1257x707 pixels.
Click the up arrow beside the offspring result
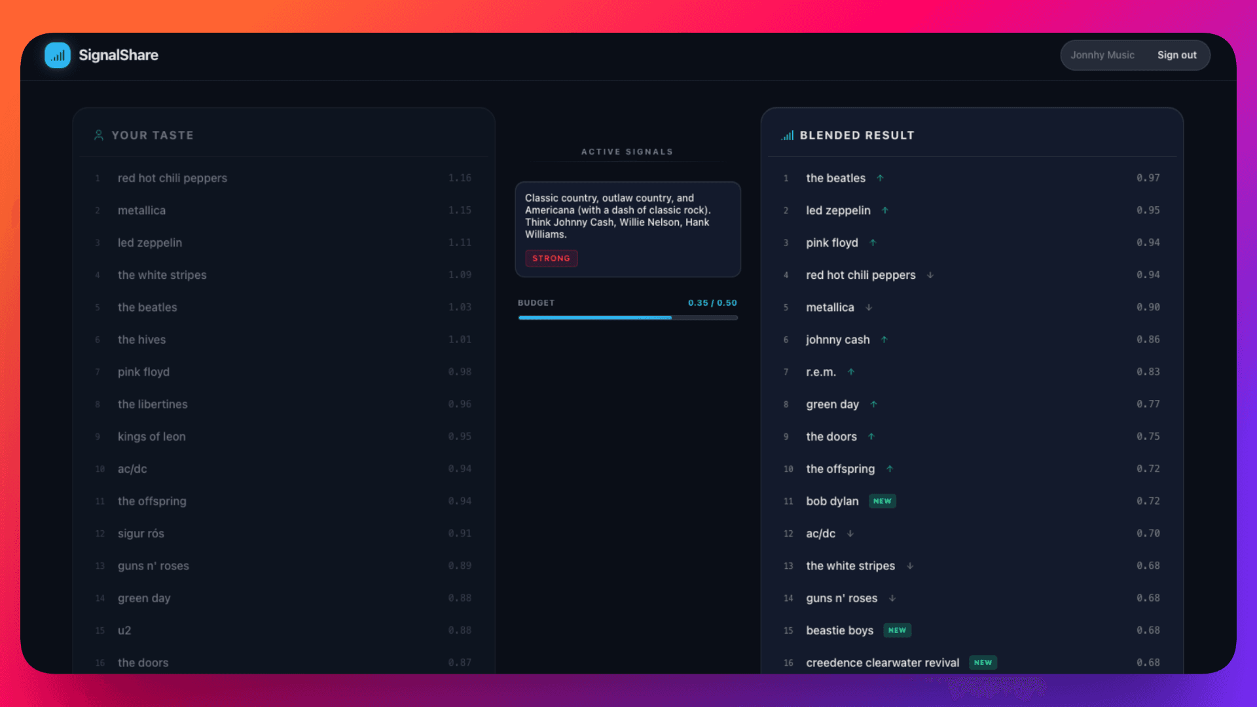coord(890,469)
